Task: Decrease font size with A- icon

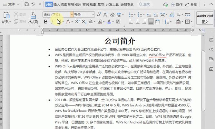Action: coord(105,15)
